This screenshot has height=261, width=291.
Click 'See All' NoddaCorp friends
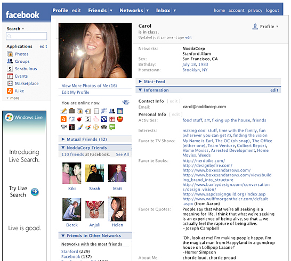coord(123,154)
